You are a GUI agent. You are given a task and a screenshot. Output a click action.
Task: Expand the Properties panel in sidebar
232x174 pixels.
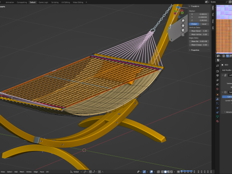pyautogui.click(x=190, y=50)
